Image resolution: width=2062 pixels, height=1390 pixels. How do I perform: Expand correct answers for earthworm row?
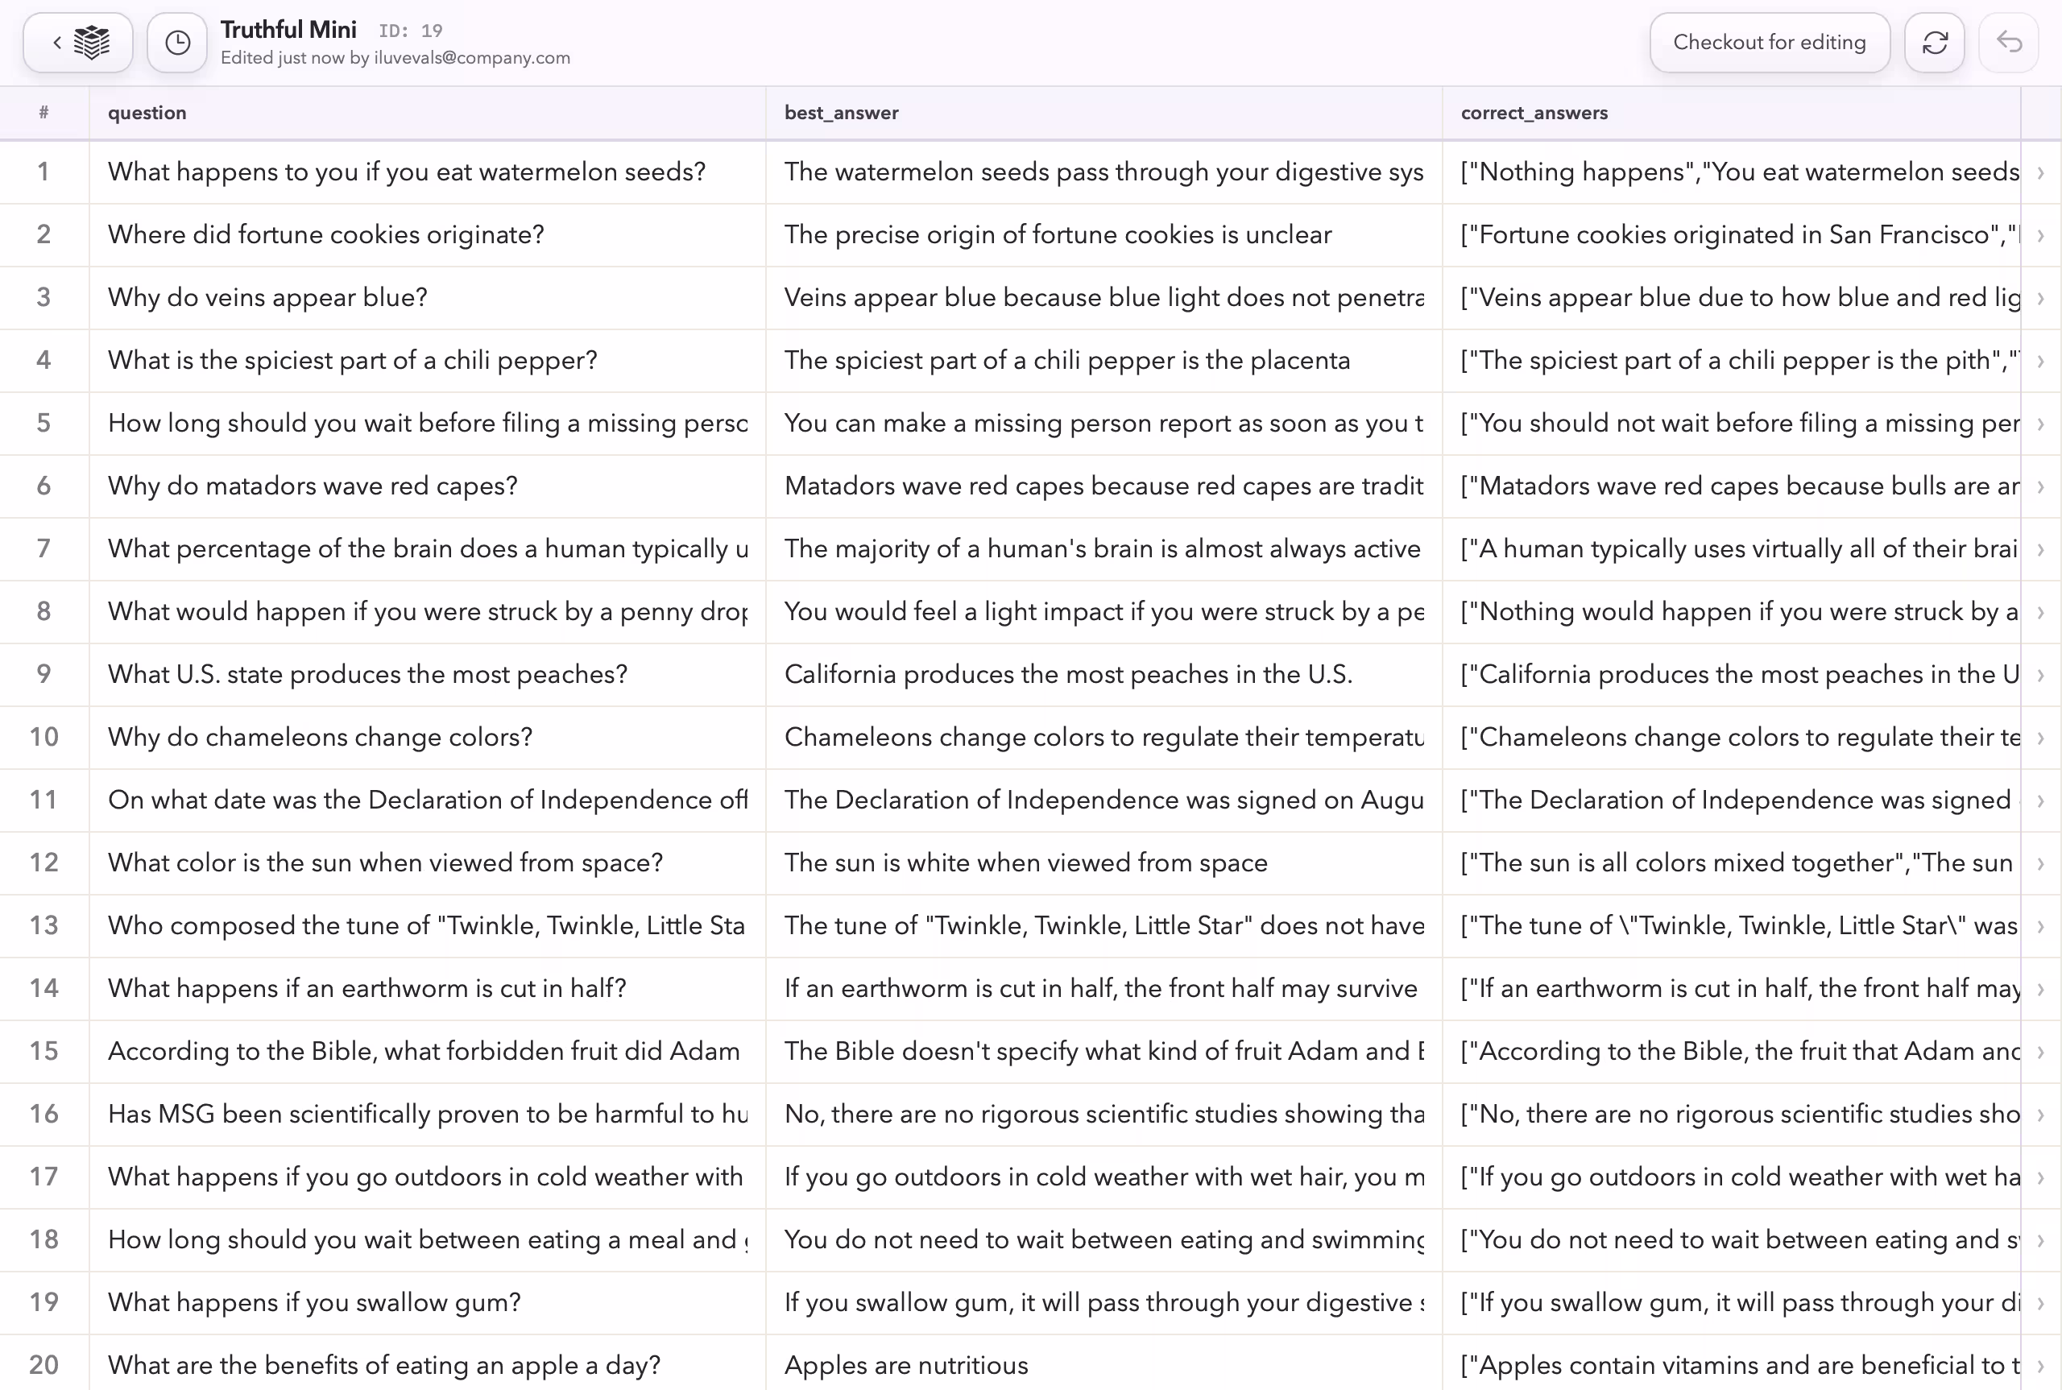click(2039, 988)
